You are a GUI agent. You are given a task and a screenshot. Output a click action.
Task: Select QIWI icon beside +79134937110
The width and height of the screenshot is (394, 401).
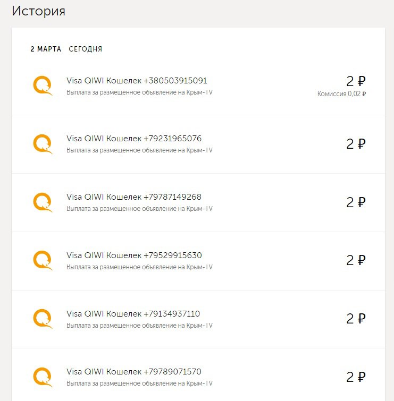coord(43,319)
